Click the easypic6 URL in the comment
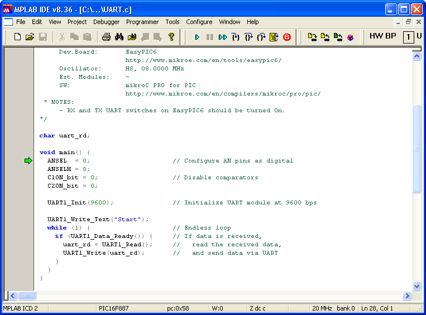426x315 pixels. pos(203,60)
